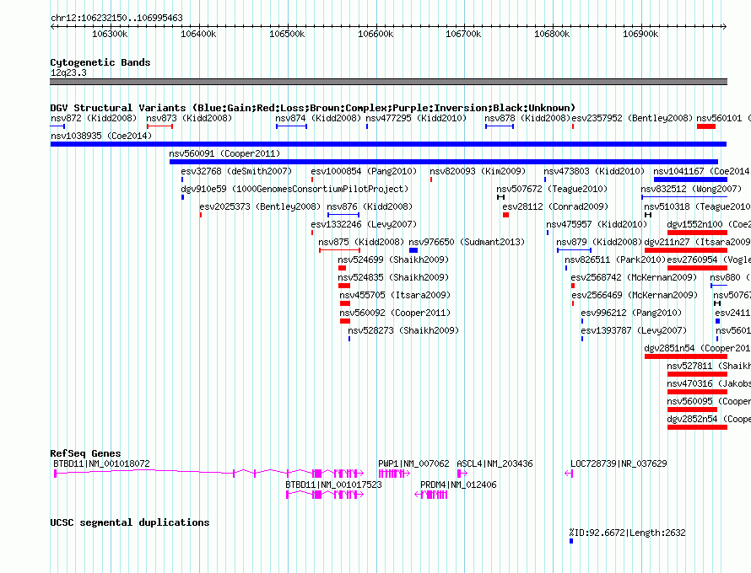Select the esv32768 (deSmith2007) label
This screenshot has width=751, height=573.
coord(236,171)
